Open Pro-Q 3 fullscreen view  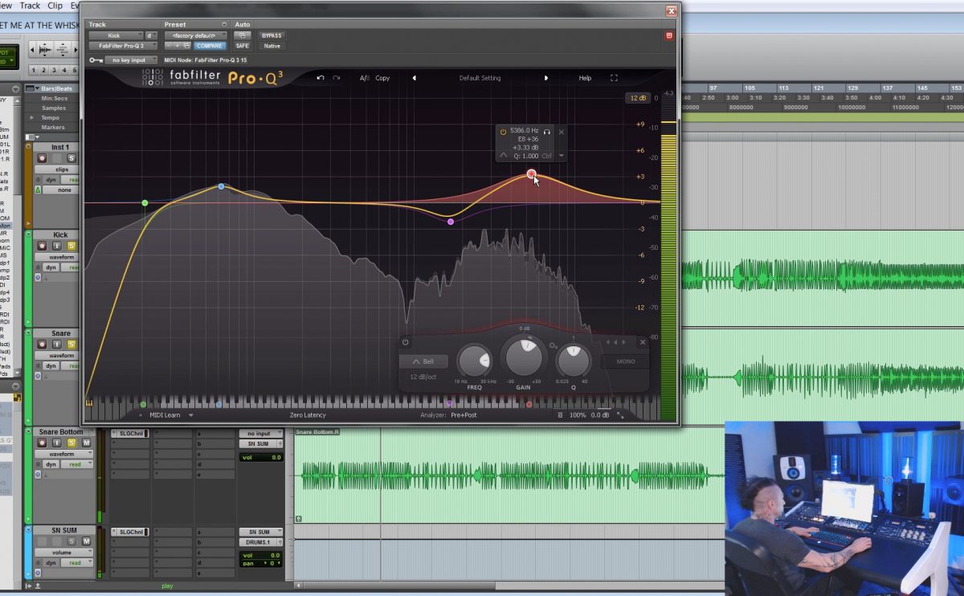click(614, 78)
